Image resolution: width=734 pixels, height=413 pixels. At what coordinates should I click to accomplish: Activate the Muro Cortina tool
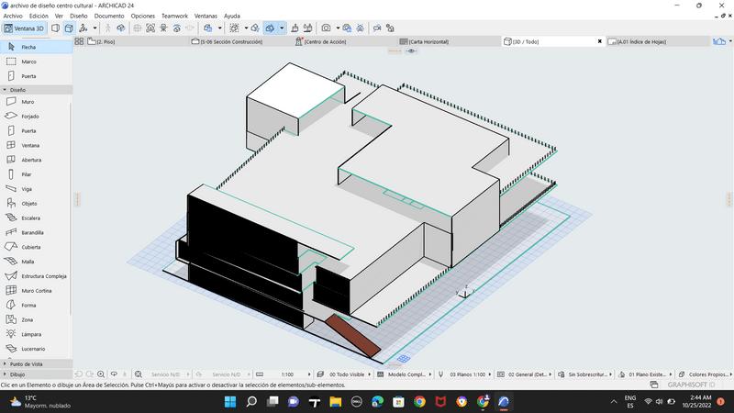pos(37,290)
